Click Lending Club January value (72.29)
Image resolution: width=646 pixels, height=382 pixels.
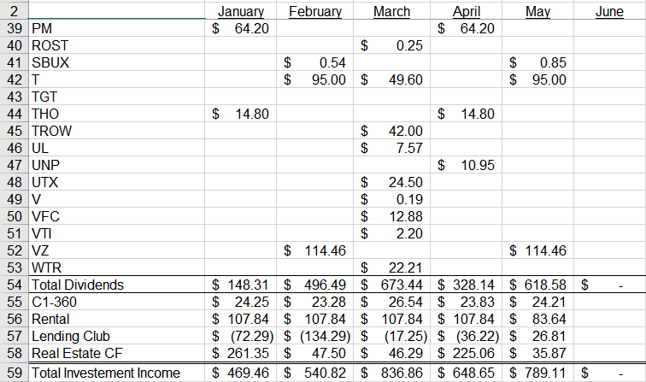[241, 336]
